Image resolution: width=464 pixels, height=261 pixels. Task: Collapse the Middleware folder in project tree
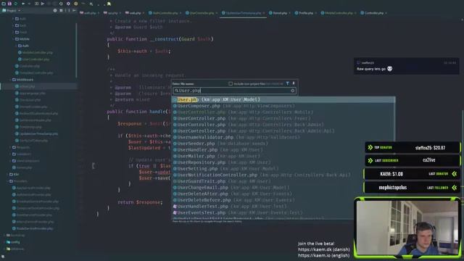[10, 80]
